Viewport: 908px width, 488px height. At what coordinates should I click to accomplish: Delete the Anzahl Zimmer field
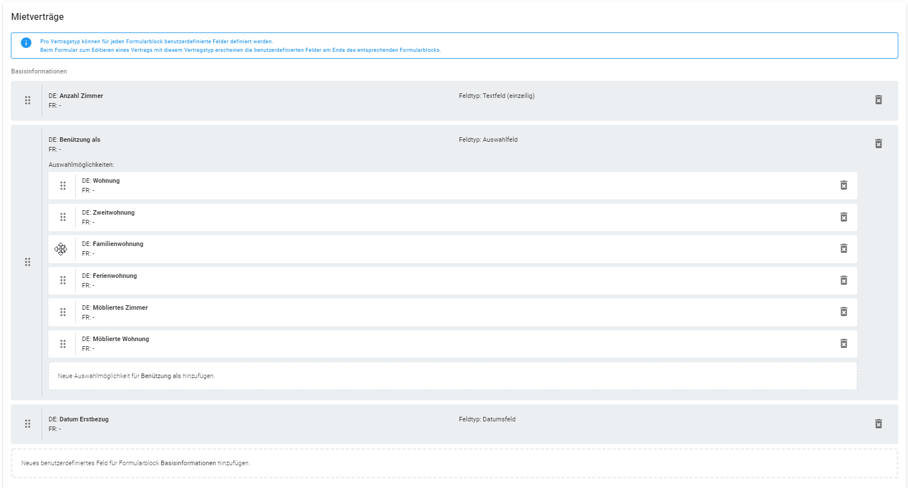pyautogui.click(x=878, y=100)
